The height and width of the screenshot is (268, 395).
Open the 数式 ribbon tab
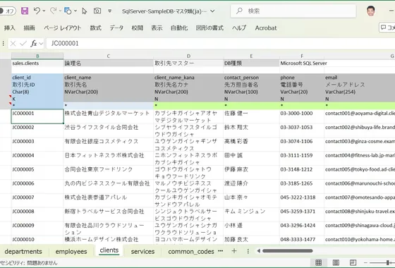pos(96,28)
